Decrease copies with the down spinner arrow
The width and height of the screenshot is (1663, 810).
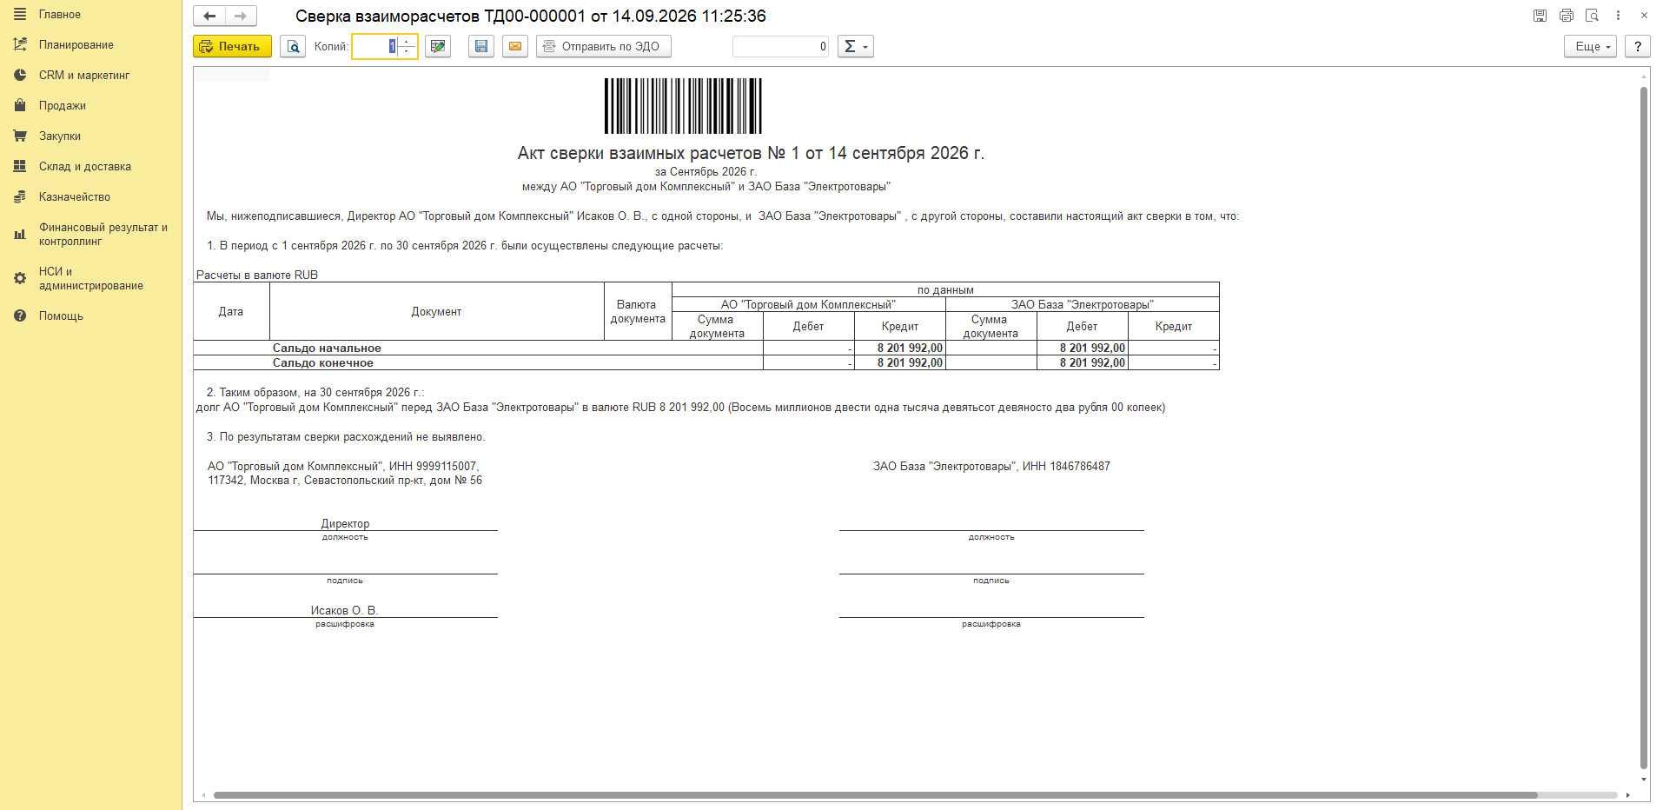pos(407,52)
